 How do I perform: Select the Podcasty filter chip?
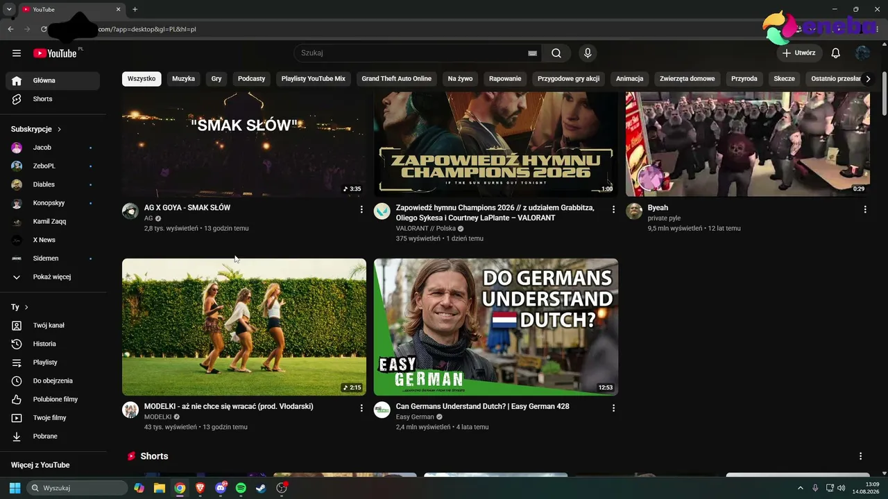coord(251,79)
